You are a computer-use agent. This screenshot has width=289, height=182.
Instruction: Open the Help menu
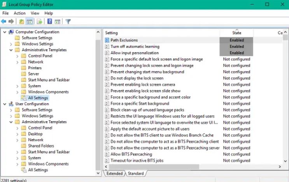[49, 13]
